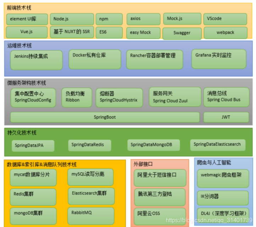Click the 腾讯第三方登陆 box
Image resolution: width=256 pixels, height=227 pixels.
click(160, 197)
